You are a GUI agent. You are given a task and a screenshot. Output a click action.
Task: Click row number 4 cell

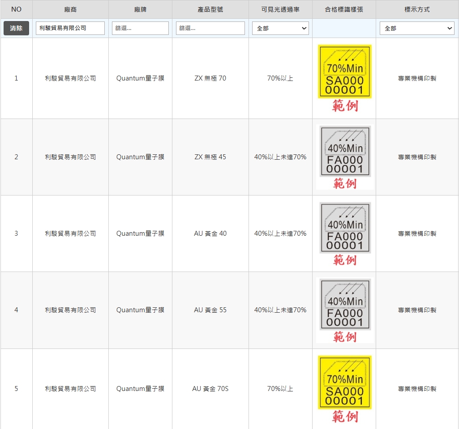coord(16,310)
